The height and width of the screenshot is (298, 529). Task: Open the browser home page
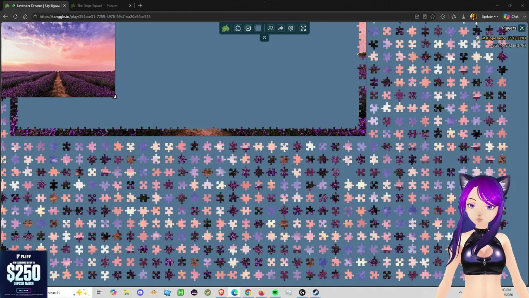click(25, 17)
